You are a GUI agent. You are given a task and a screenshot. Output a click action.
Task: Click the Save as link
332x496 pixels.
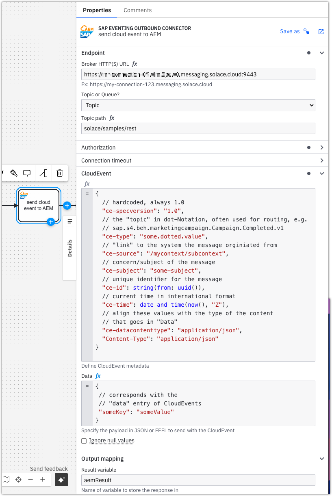pos(290,32)
